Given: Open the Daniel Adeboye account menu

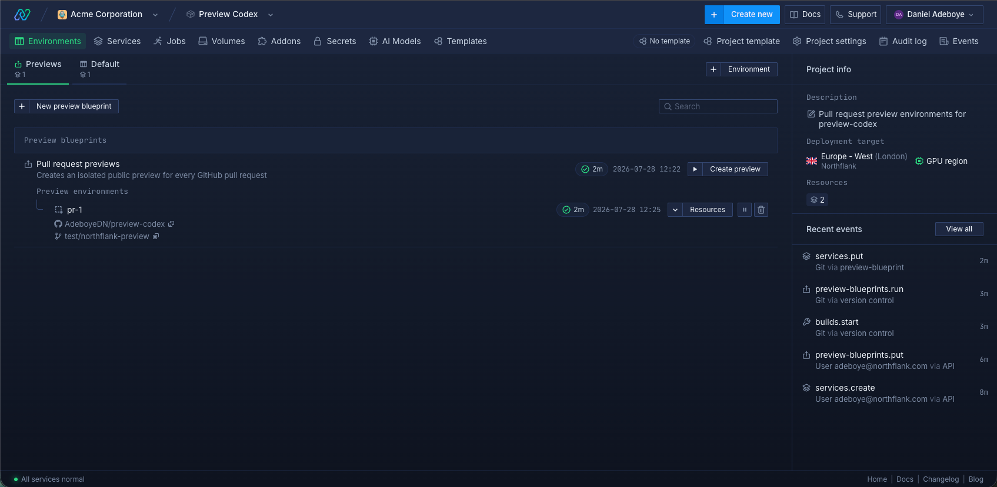Looking at the screenshot, I should pos(935,15).
